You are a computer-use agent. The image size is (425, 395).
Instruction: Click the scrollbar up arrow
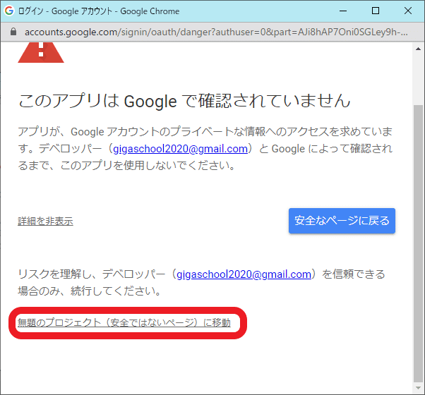(x=418, y=49)
